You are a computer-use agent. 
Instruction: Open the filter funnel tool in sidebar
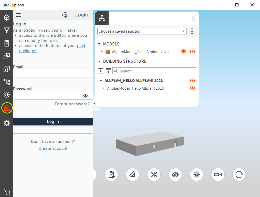coord(7,30)
